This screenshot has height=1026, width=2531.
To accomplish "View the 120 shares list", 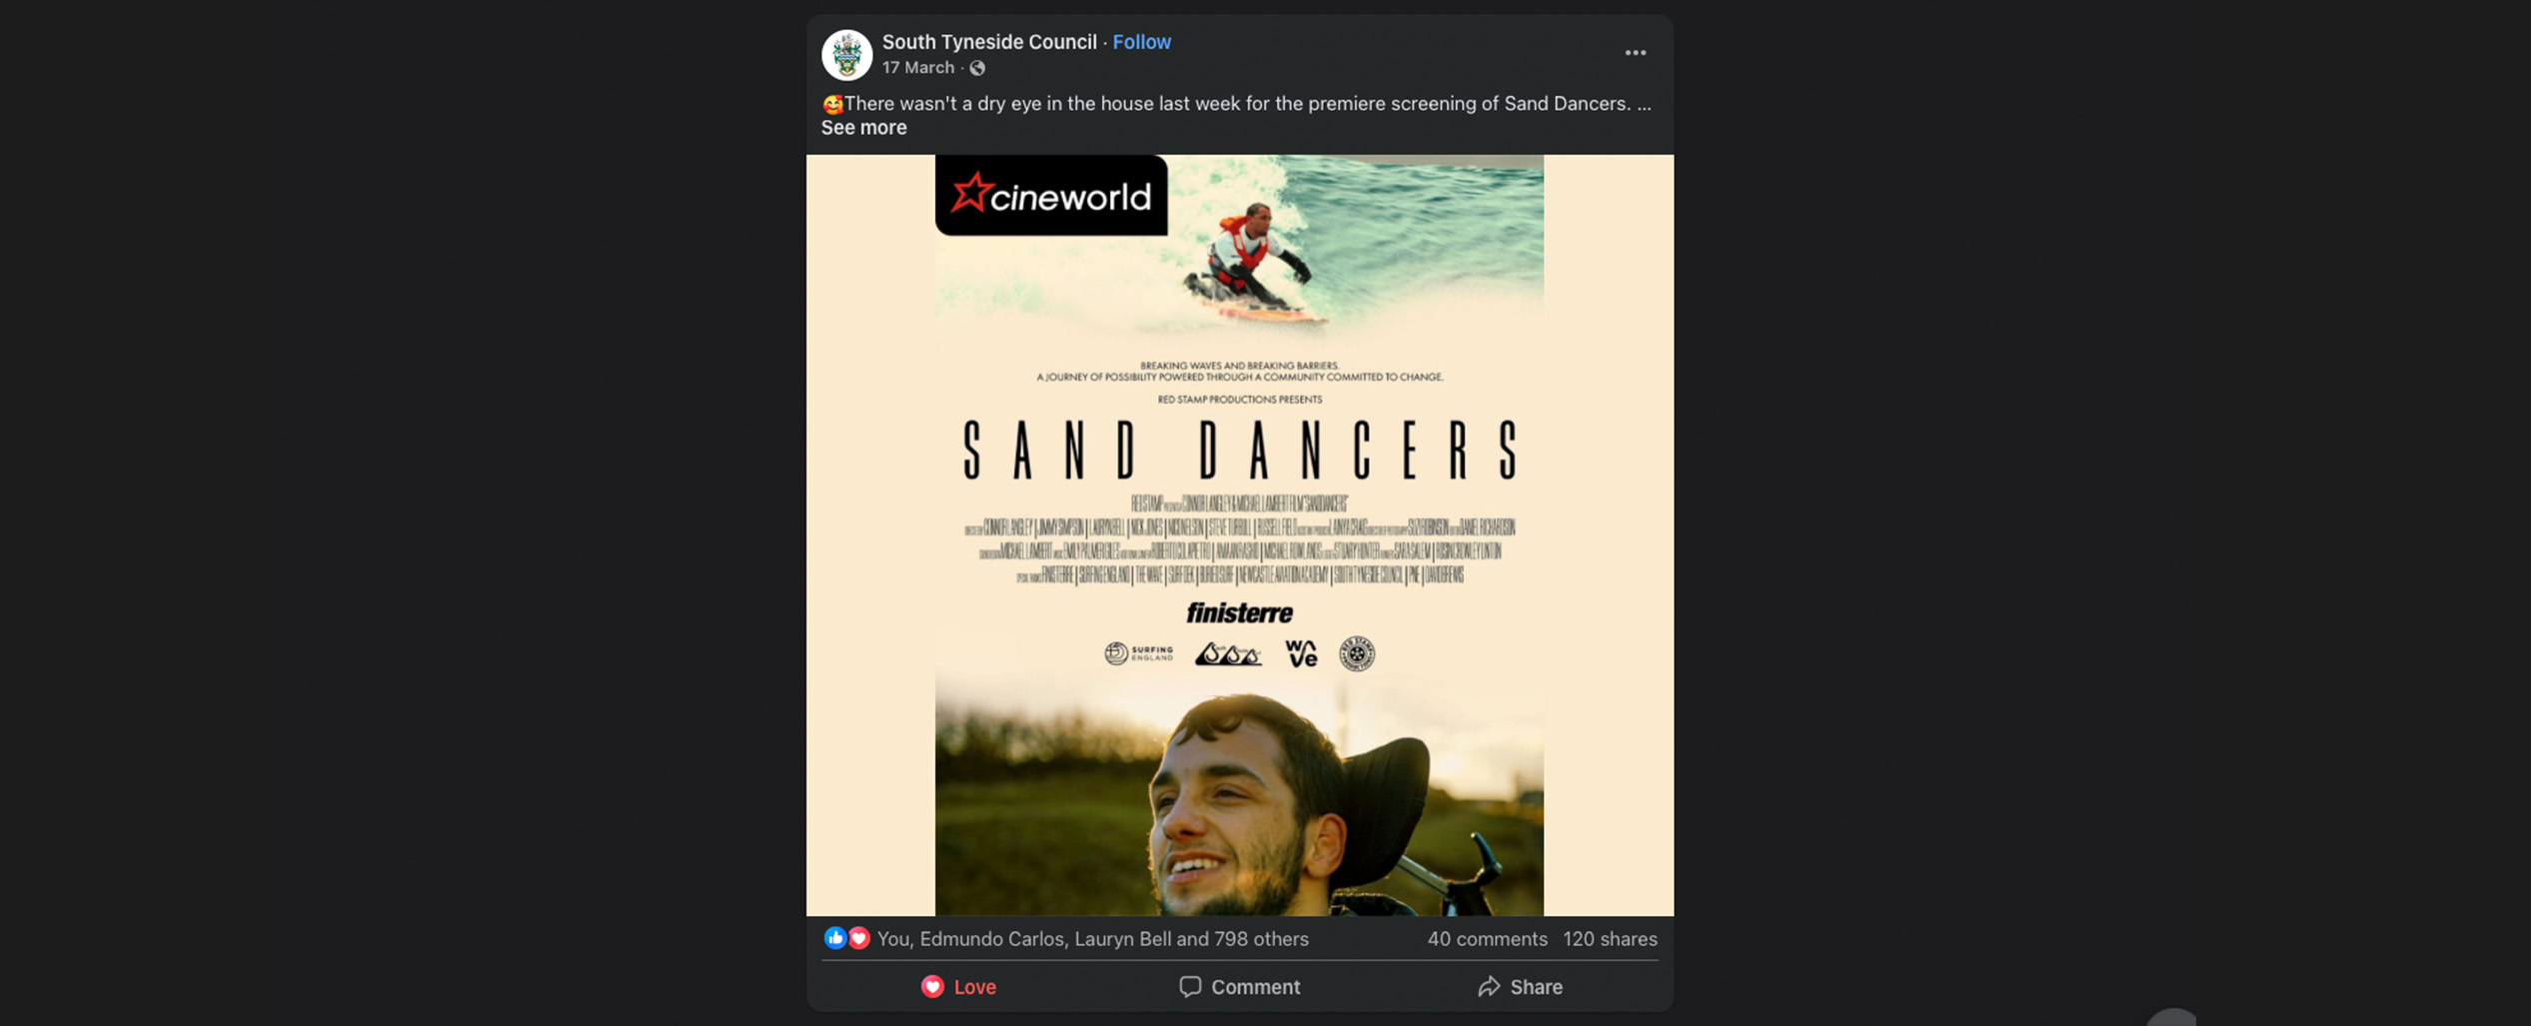I will click(1610, 939).
